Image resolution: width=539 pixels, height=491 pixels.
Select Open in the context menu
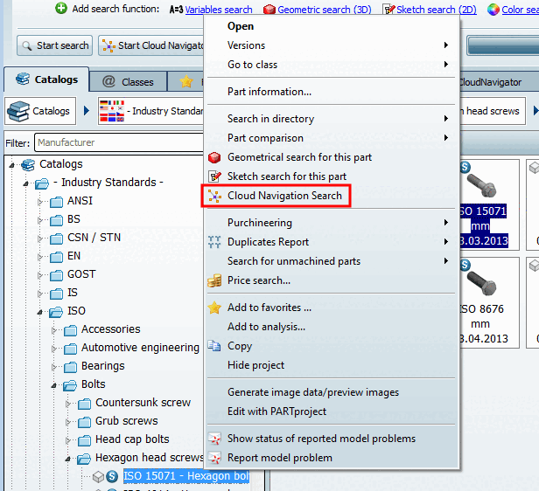click(241, 26)
